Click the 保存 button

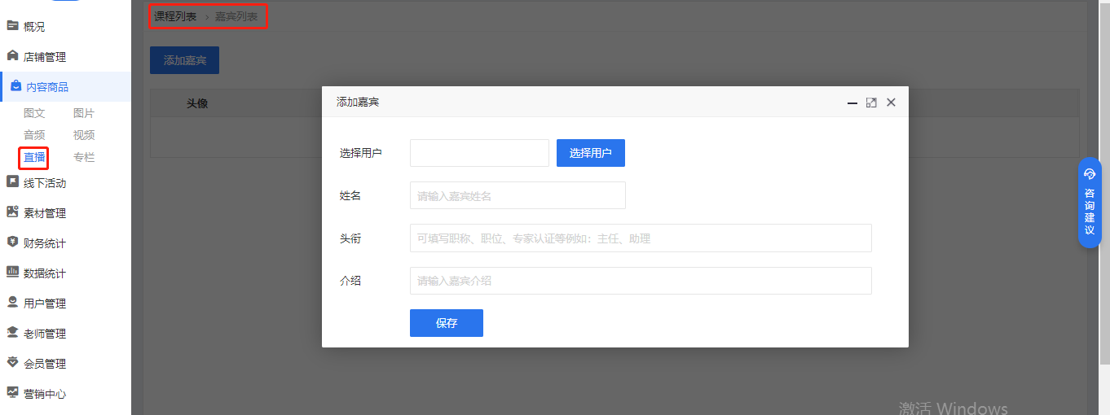[x=447, y=323]
